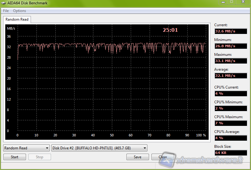Open the Disk Drive #2 BUFFALO dropdown
The image size is (251, 170).
[99, 148]
